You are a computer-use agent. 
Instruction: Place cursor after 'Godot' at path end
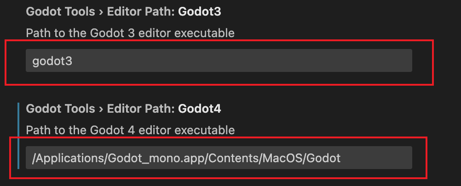point(341,159)
